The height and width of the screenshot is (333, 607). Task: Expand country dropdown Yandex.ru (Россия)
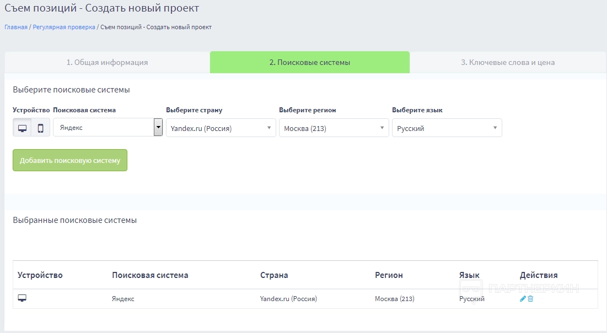click(x=221, y=128)
